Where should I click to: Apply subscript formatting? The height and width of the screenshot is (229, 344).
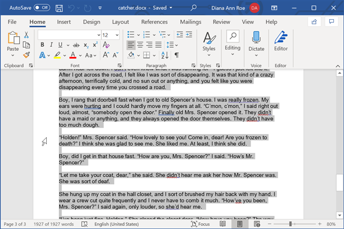tap(86, 45)
